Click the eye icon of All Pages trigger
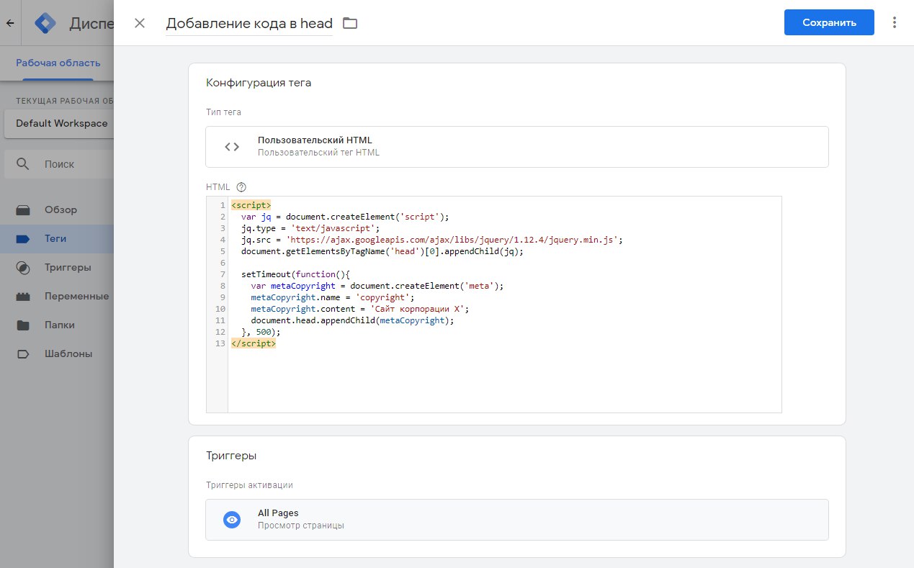 tap(232, 520)
